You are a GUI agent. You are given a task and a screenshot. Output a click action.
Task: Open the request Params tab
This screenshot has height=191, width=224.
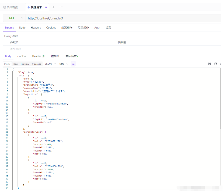pyautogui.click(x=9, y=28)
